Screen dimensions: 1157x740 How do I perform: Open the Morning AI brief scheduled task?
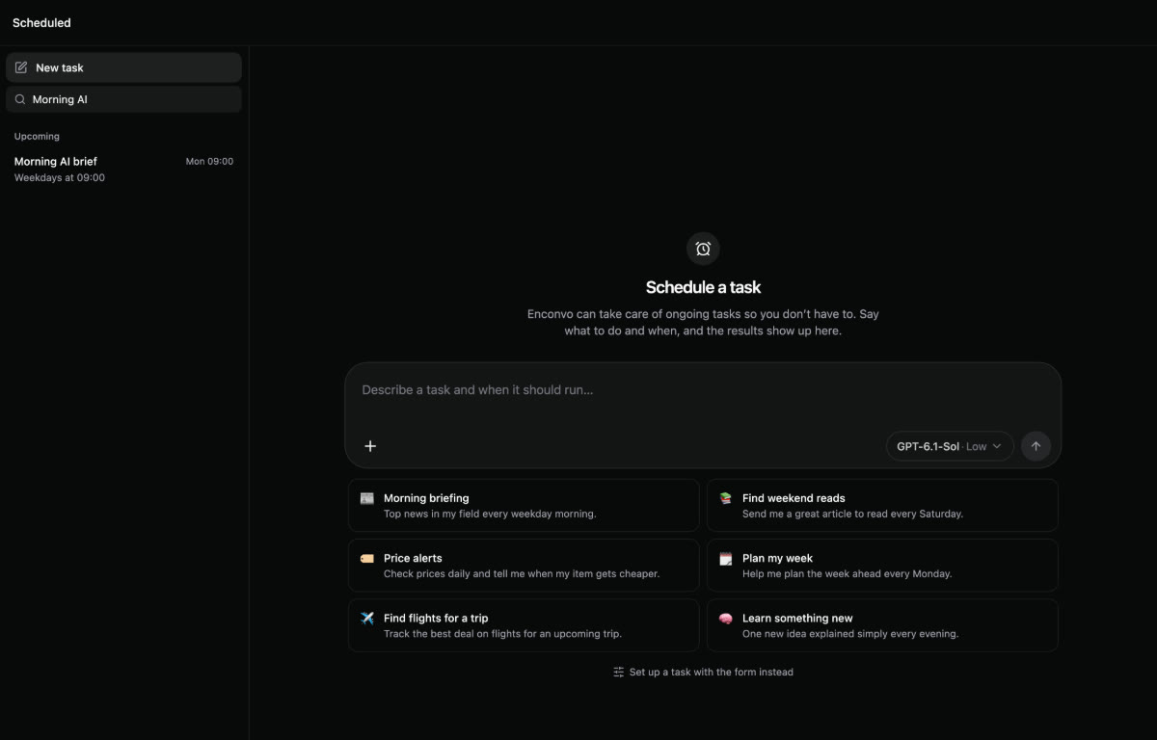click(123, 169)
